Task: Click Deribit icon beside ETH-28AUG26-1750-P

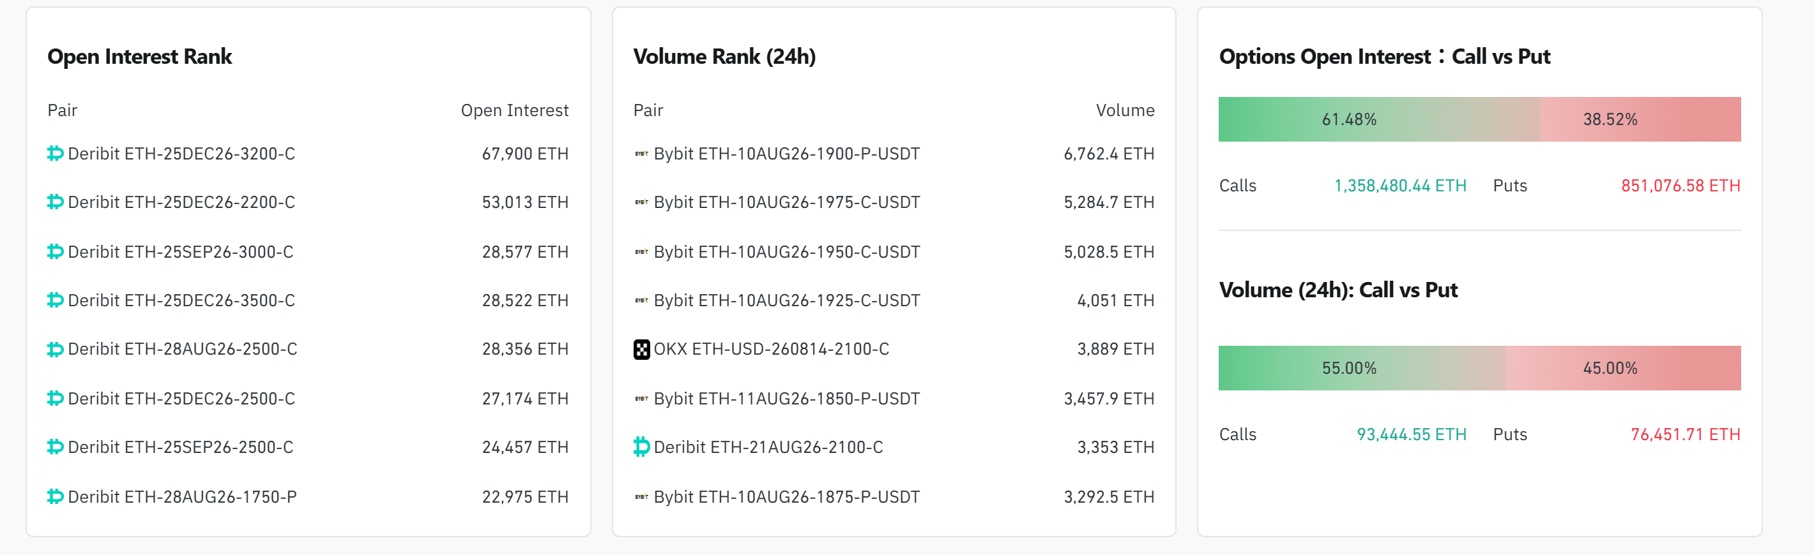Action: coord(56,496)
